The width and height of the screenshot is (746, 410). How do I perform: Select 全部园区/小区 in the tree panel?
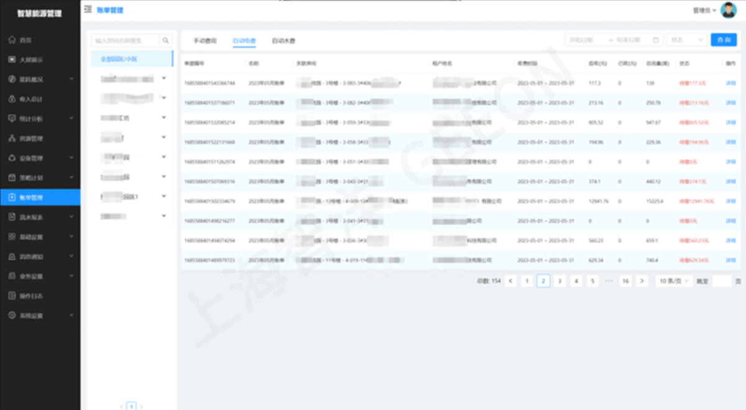[132, 59]
